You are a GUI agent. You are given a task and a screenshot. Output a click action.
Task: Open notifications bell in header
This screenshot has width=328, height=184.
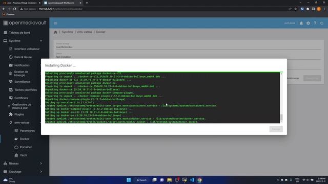(x=301, y=23)
